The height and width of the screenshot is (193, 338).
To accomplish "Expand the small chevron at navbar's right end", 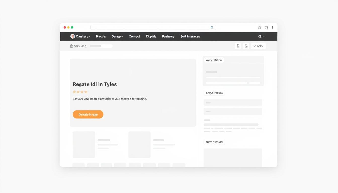I will pos(264,36).
